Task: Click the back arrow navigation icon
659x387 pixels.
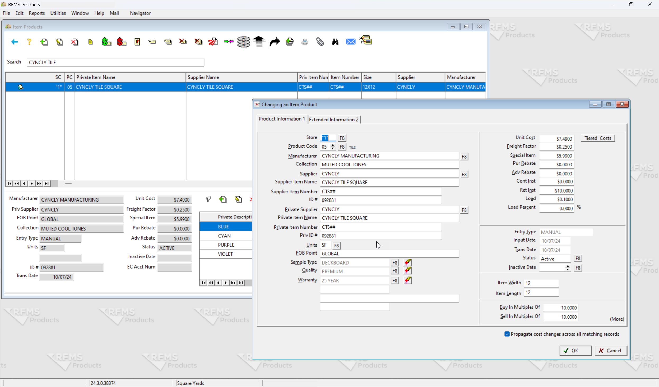Action: point(15,42)
